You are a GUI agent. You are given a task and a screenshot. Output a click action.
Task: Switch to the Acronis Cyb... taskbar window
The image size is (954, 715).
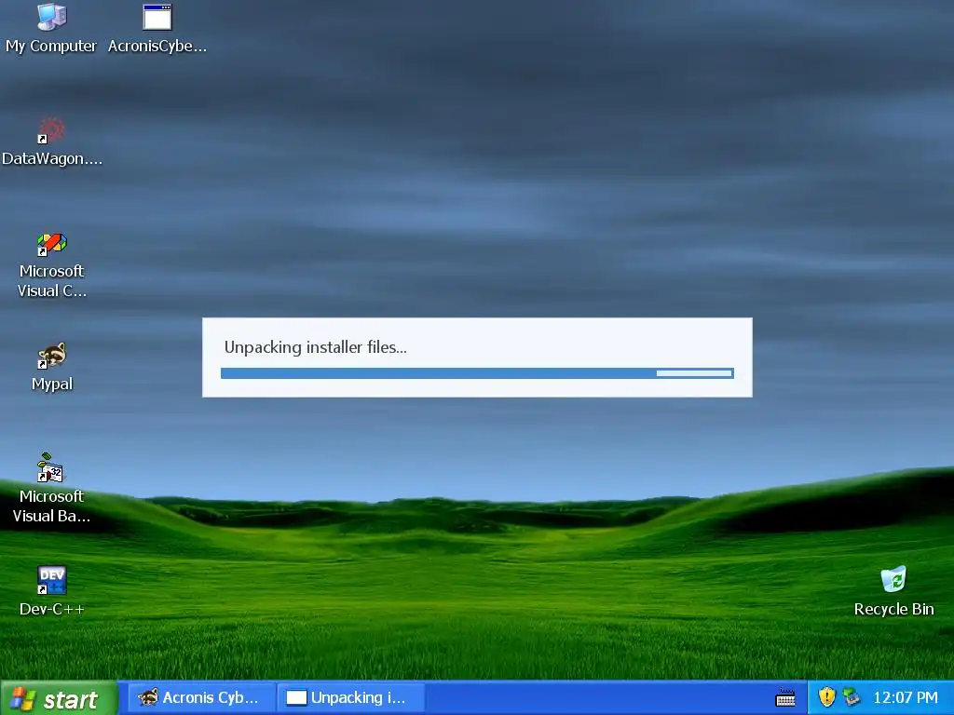coord(199,698)
